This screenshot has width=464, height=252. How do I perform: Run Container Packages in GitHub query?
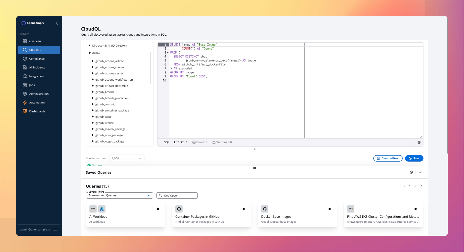[x=244, y=209]
